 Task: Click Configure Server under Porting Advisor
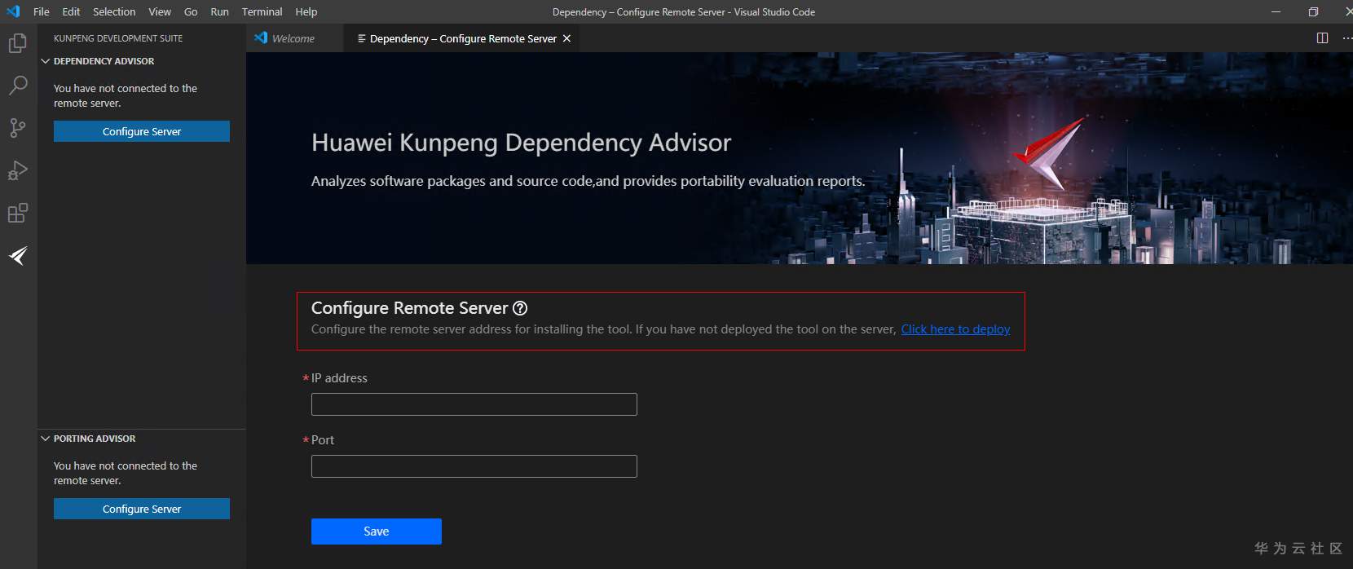point(142,509)
